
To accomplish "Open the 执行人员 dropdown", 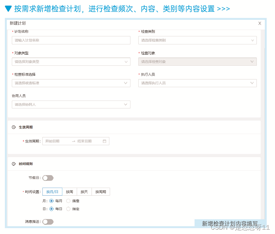I will point(198,83).
